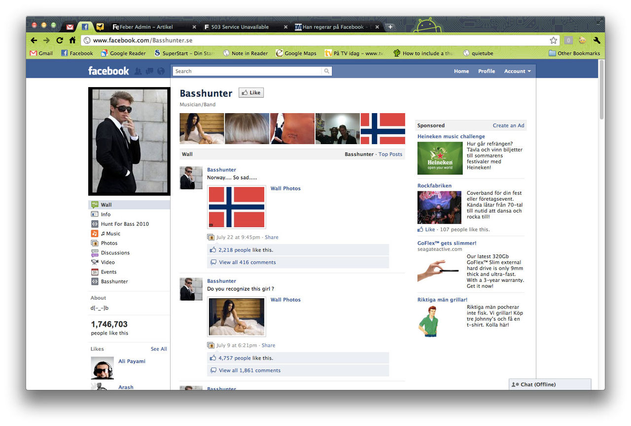Open the Other Bookmarks dropdown
Viewport: 631px width, 426px height.
click(x=573, y=53)
